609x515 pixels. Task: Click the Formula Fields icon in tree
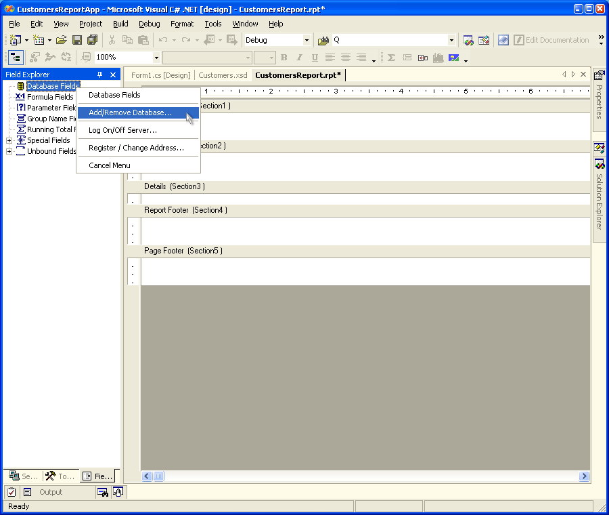pyautogui.click(x=20, y=97)
